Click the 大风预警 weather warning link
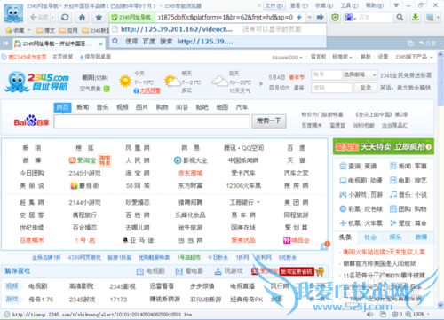 point(150,90)
